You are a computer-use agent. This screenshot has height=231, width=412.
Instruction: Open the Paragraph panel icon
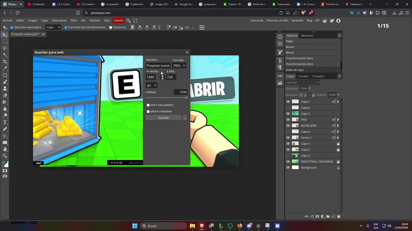click(280, 67)
